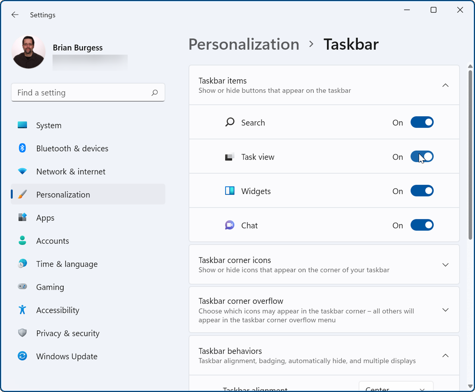
Task: Expand the Taskbar corner overflow section
Action: tap(445, 310)
